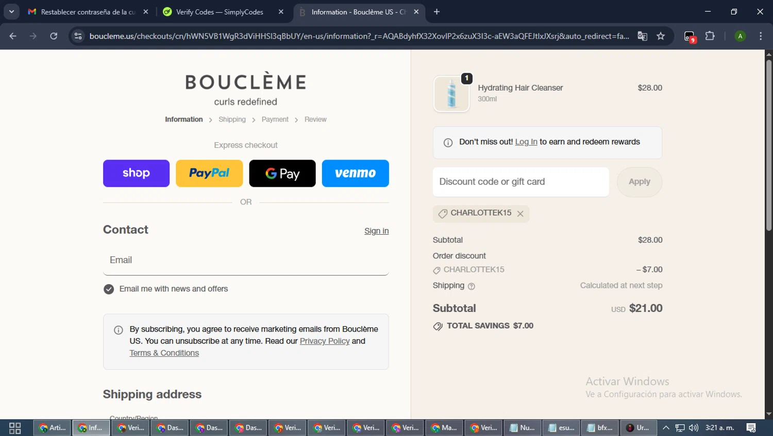Open the esu... notepad taskbar item
Image resolution: width=773 pixels, height=436 pixels.
(562, 428)
